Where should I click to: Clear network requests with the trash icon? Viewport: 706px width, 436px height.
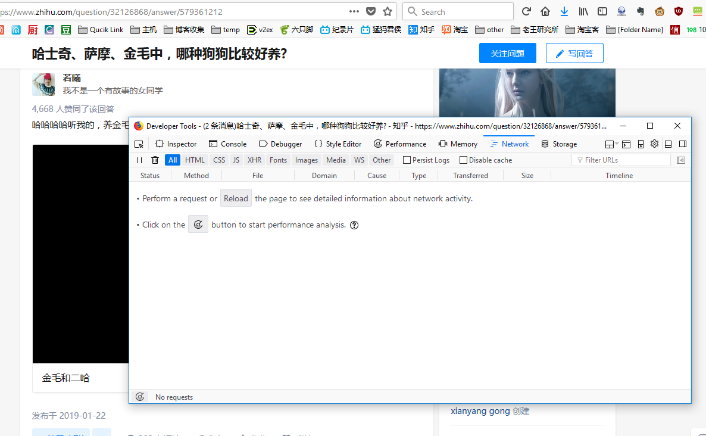pos(155,160)
